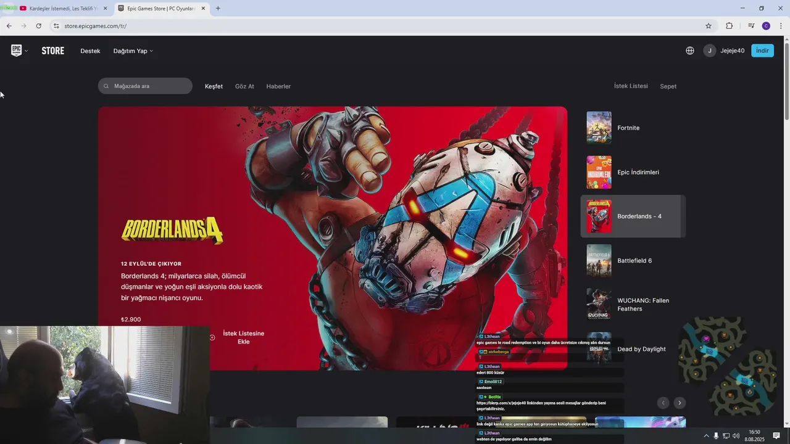This screenshot has height=444, width=790.
Task: Click the next carousel arrow
Action: click(x=680, y=403)
